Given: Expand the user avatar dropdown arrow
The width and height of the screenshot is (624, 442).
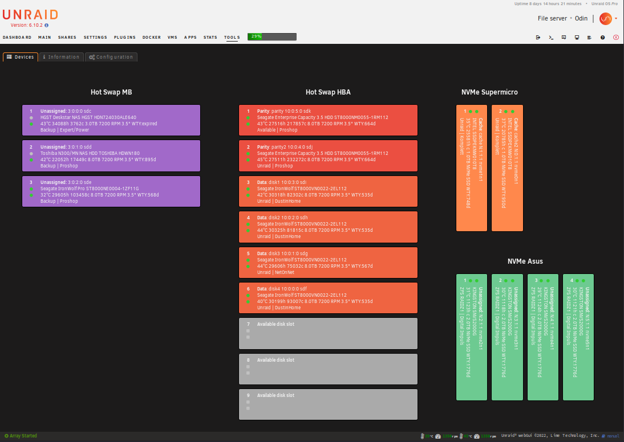Looking at the screenshot, I should click(x=616, y=19).
